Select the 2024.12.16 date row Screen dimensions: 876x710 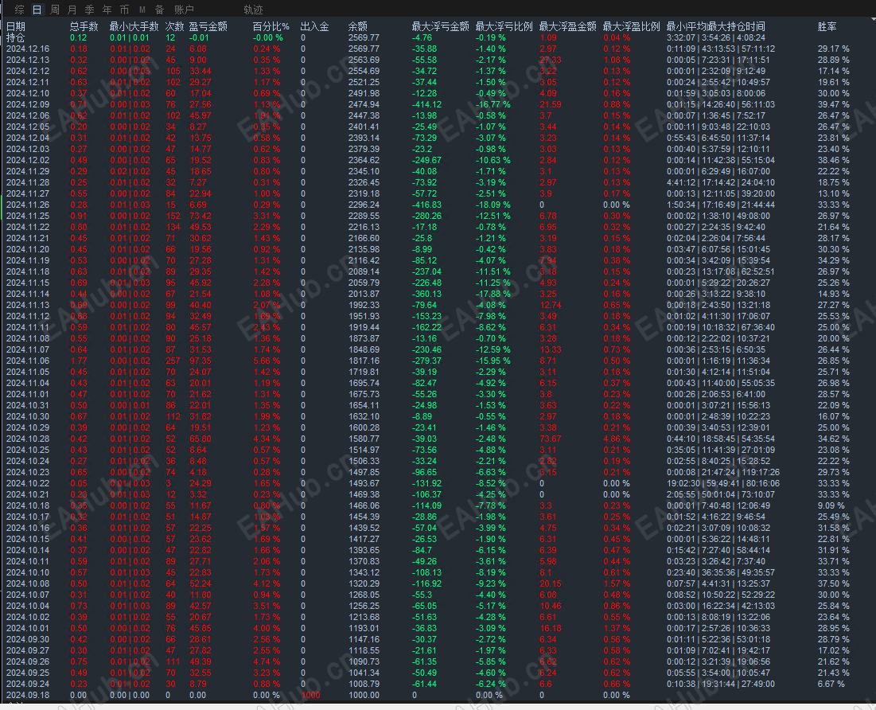438,49
